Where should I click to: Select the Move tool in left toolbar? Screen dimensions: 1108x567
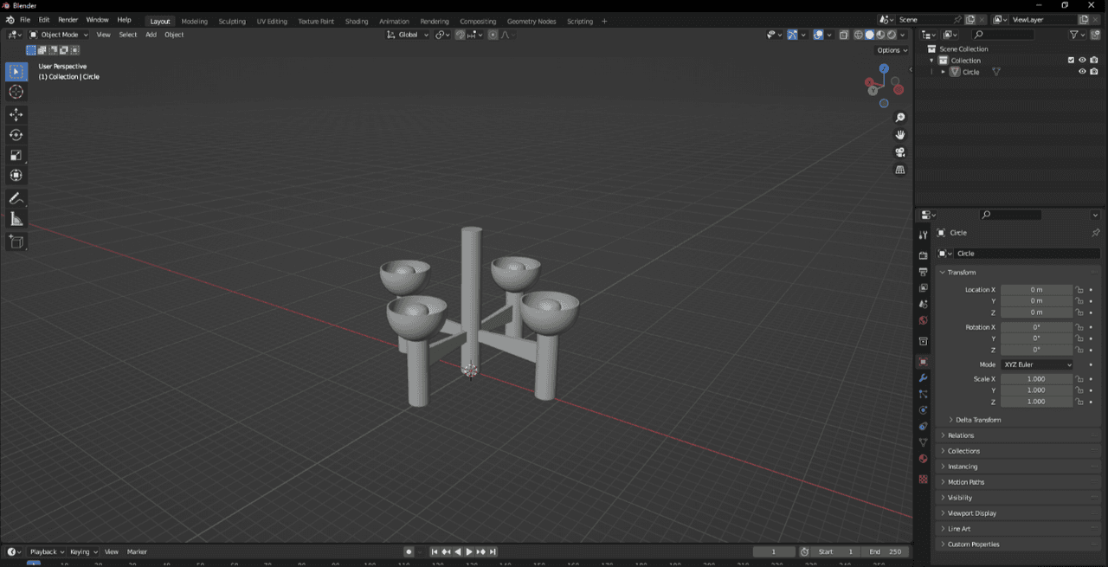pyautogui.click(x=16, y=114)
